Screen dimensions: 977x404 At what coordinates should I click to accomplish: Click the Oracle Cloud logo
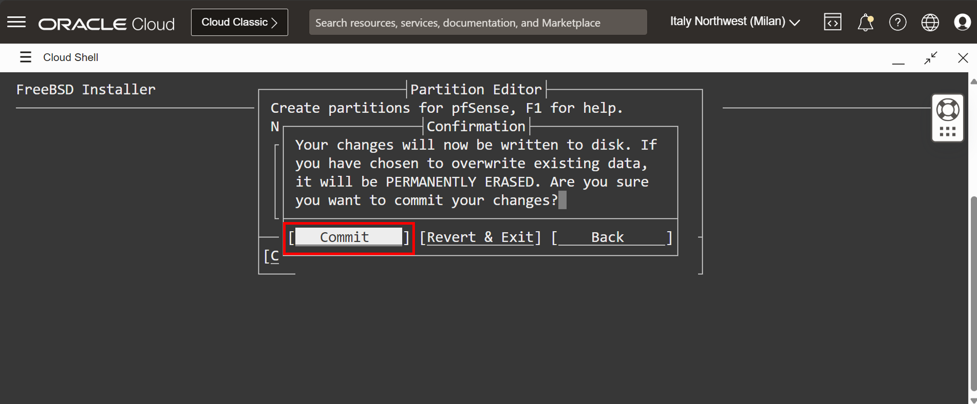106,23
